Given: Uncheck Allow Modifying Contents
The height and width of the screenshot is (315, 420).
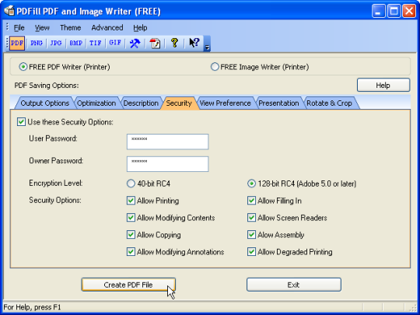Looking at the screenshot, I should click(131, 218).
